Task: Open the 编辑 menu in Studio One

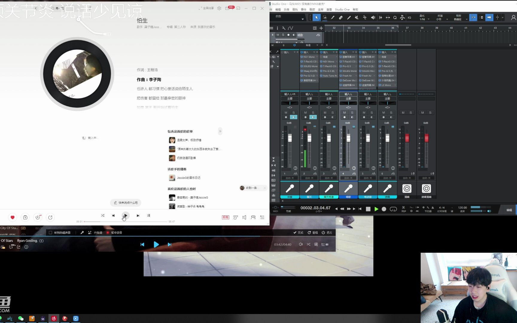Action: [x=278, y=10]
